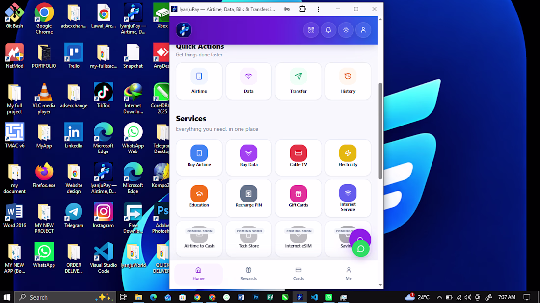Go to the Me tab

point(349,274)
